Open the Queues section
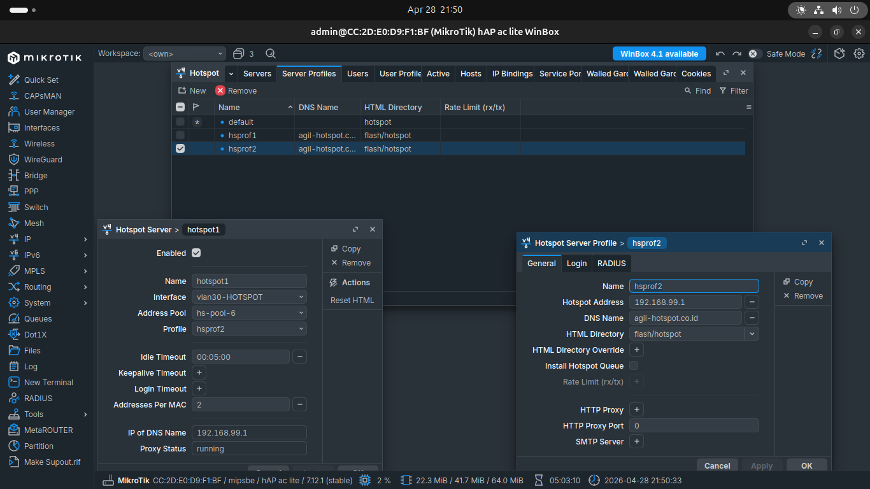 [x=38, y=319]
